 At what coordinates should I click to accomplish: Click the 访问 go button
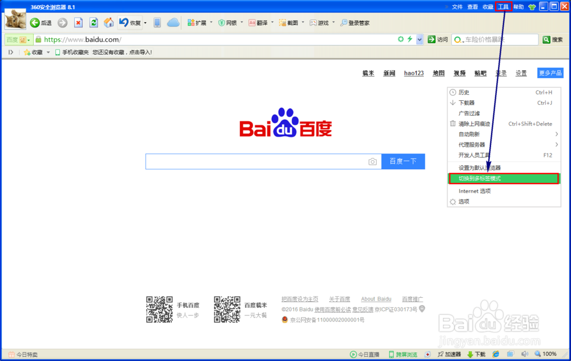(437, 39)
